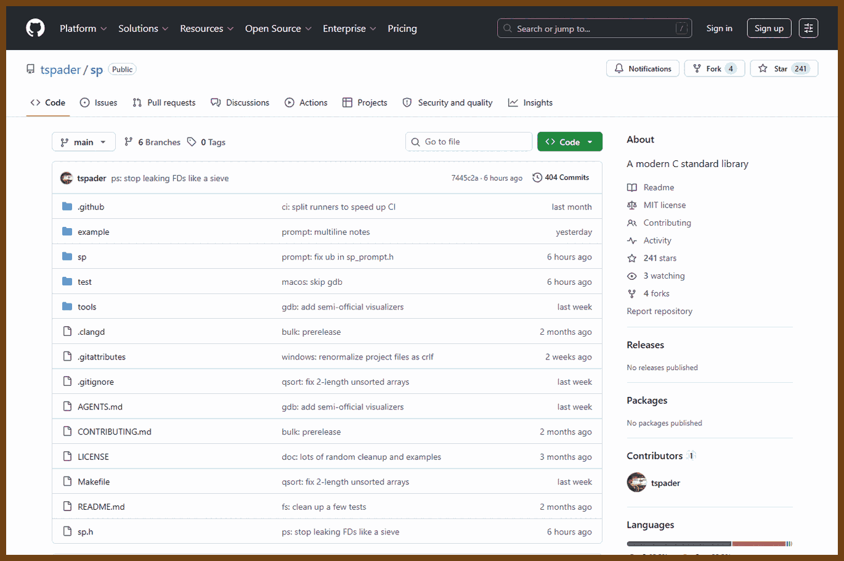Switch to the Issues tab
This screenshot has height=561, width=844.
(99, 102)
